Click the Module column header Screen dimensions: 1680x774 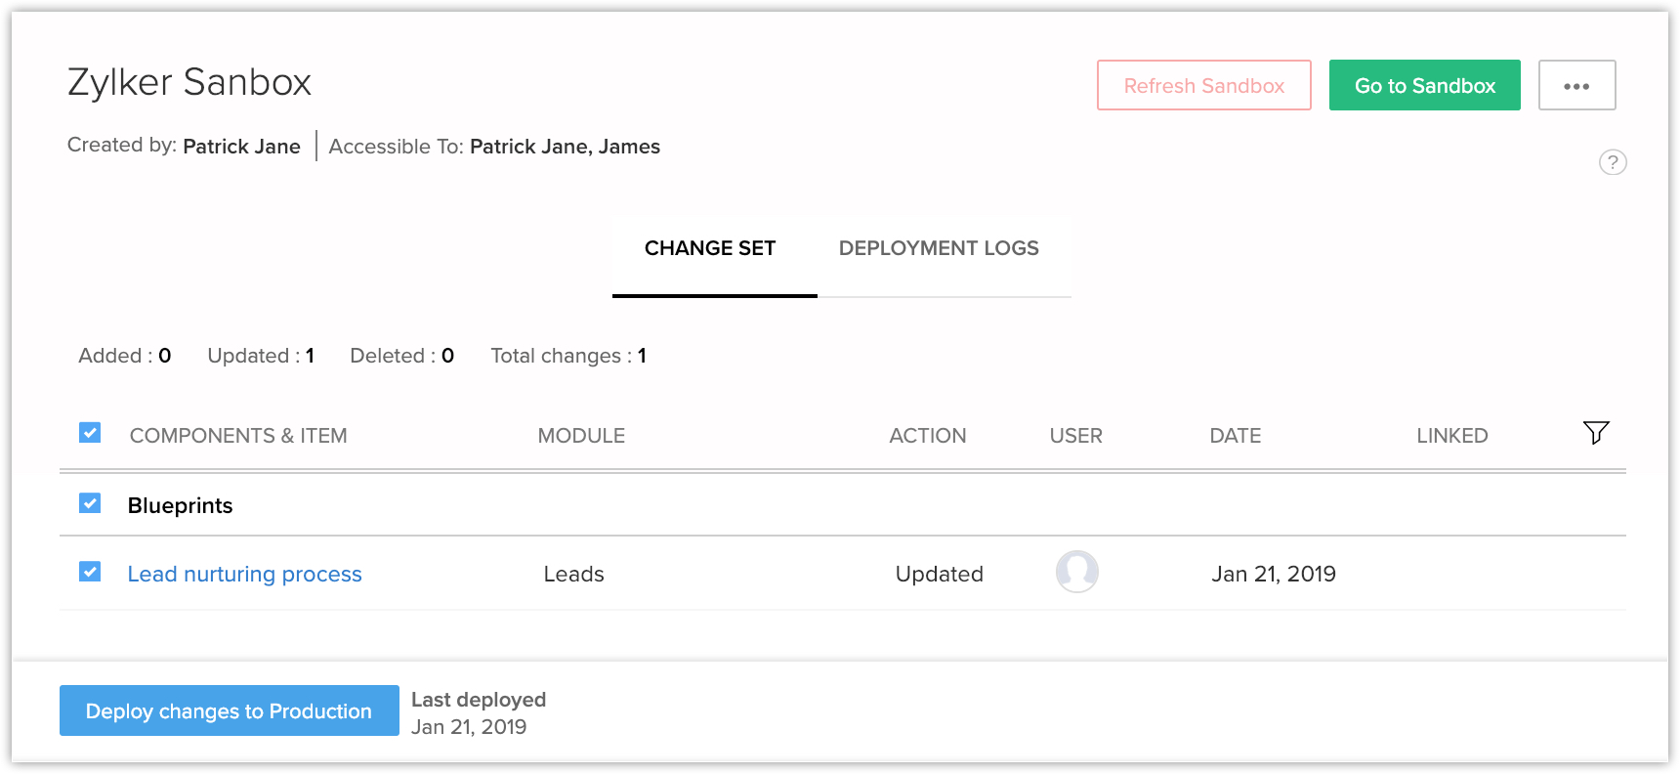(x=581, y=436)
